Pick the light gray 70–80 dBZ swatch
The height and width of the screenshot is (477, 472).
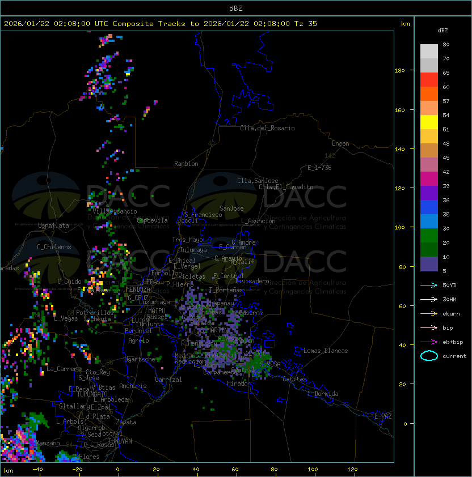[x=429, y=52]
